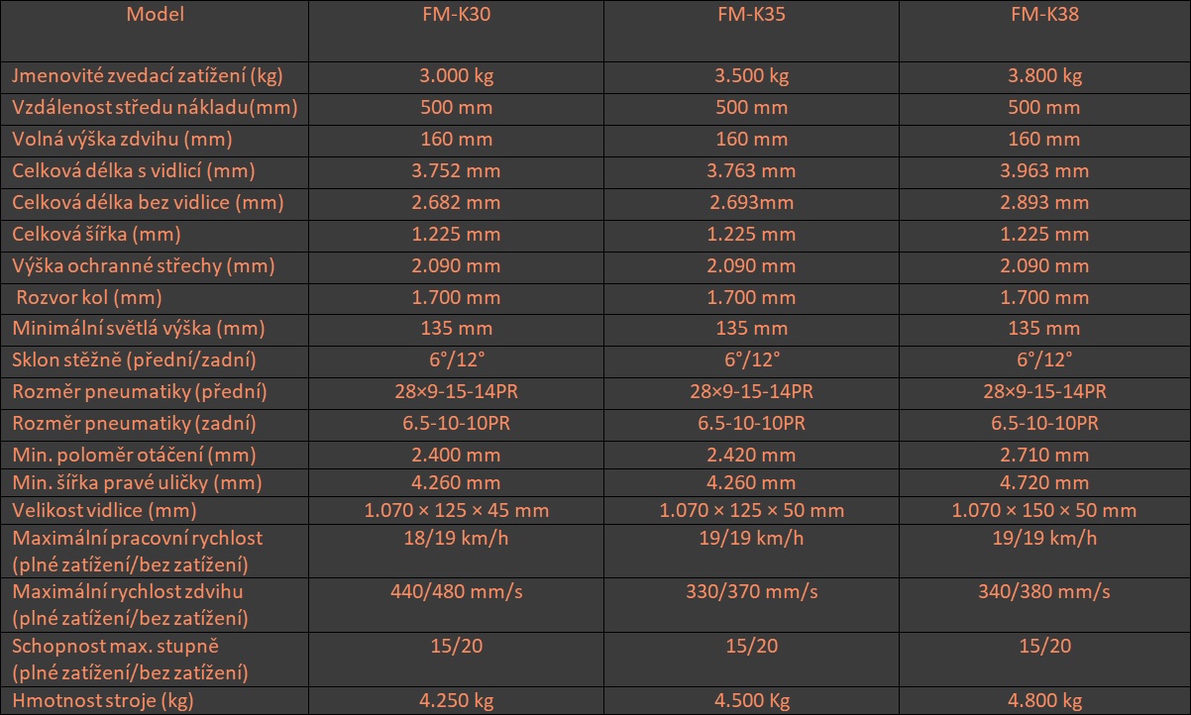The width and height of the screenshot is (1191, 715).
Task: Click the FM-K30 model column header
Action: coord(456,15)
